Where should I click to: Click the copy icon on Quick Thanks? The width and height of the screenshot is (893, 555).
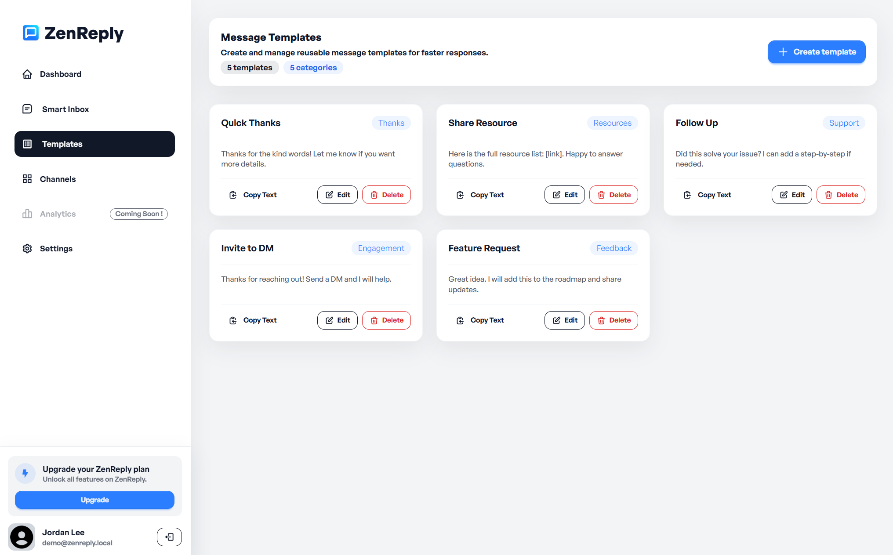[x=233, y=195]
